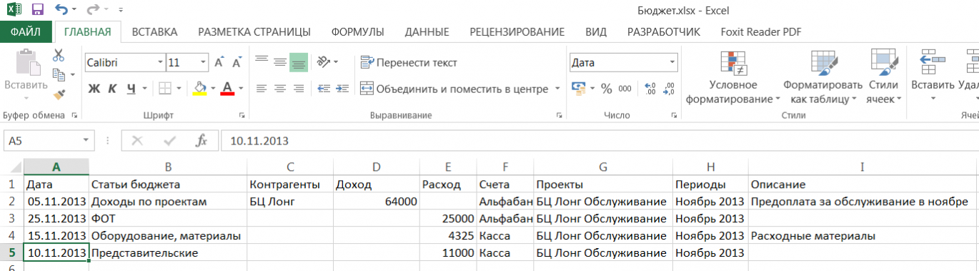
Task: Click accounting number format icon
Action: [x=579, y=88]
